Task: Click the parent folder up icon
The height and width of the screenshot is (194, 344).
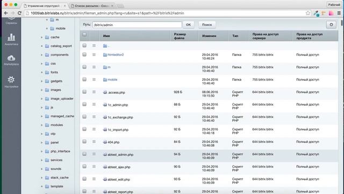Action: point(106,46)
